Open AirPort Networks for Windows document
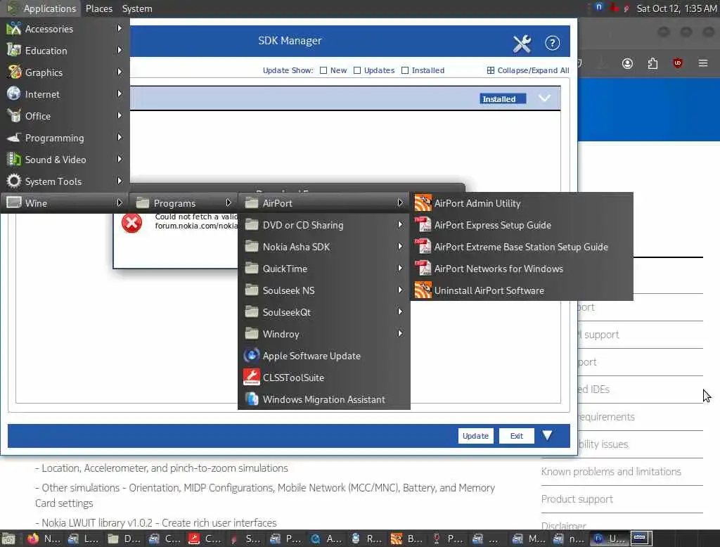The width and height of the screenshot is (720, 547). [x=522, y=269]
